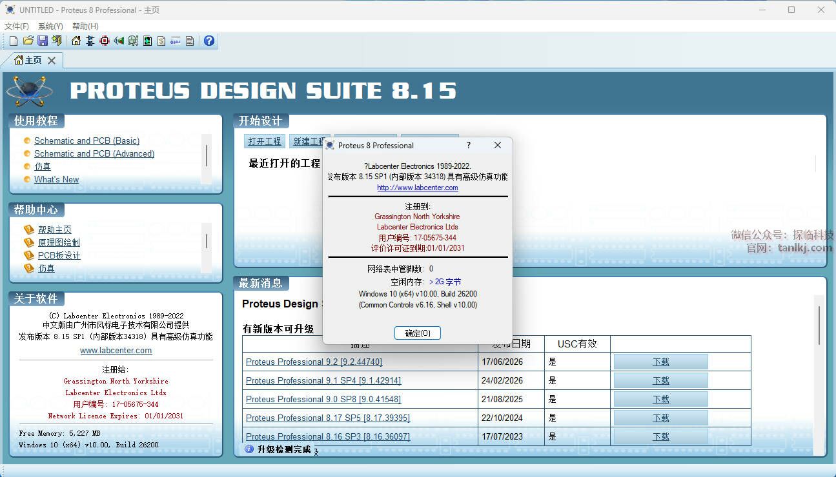Click the Free Memory: 5,227 MB text

coord(60,433)
